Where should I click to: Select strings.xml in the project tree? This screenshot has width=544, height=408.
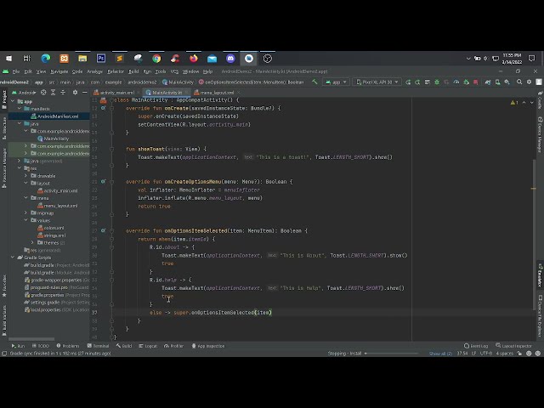click(x=51, y=235)
